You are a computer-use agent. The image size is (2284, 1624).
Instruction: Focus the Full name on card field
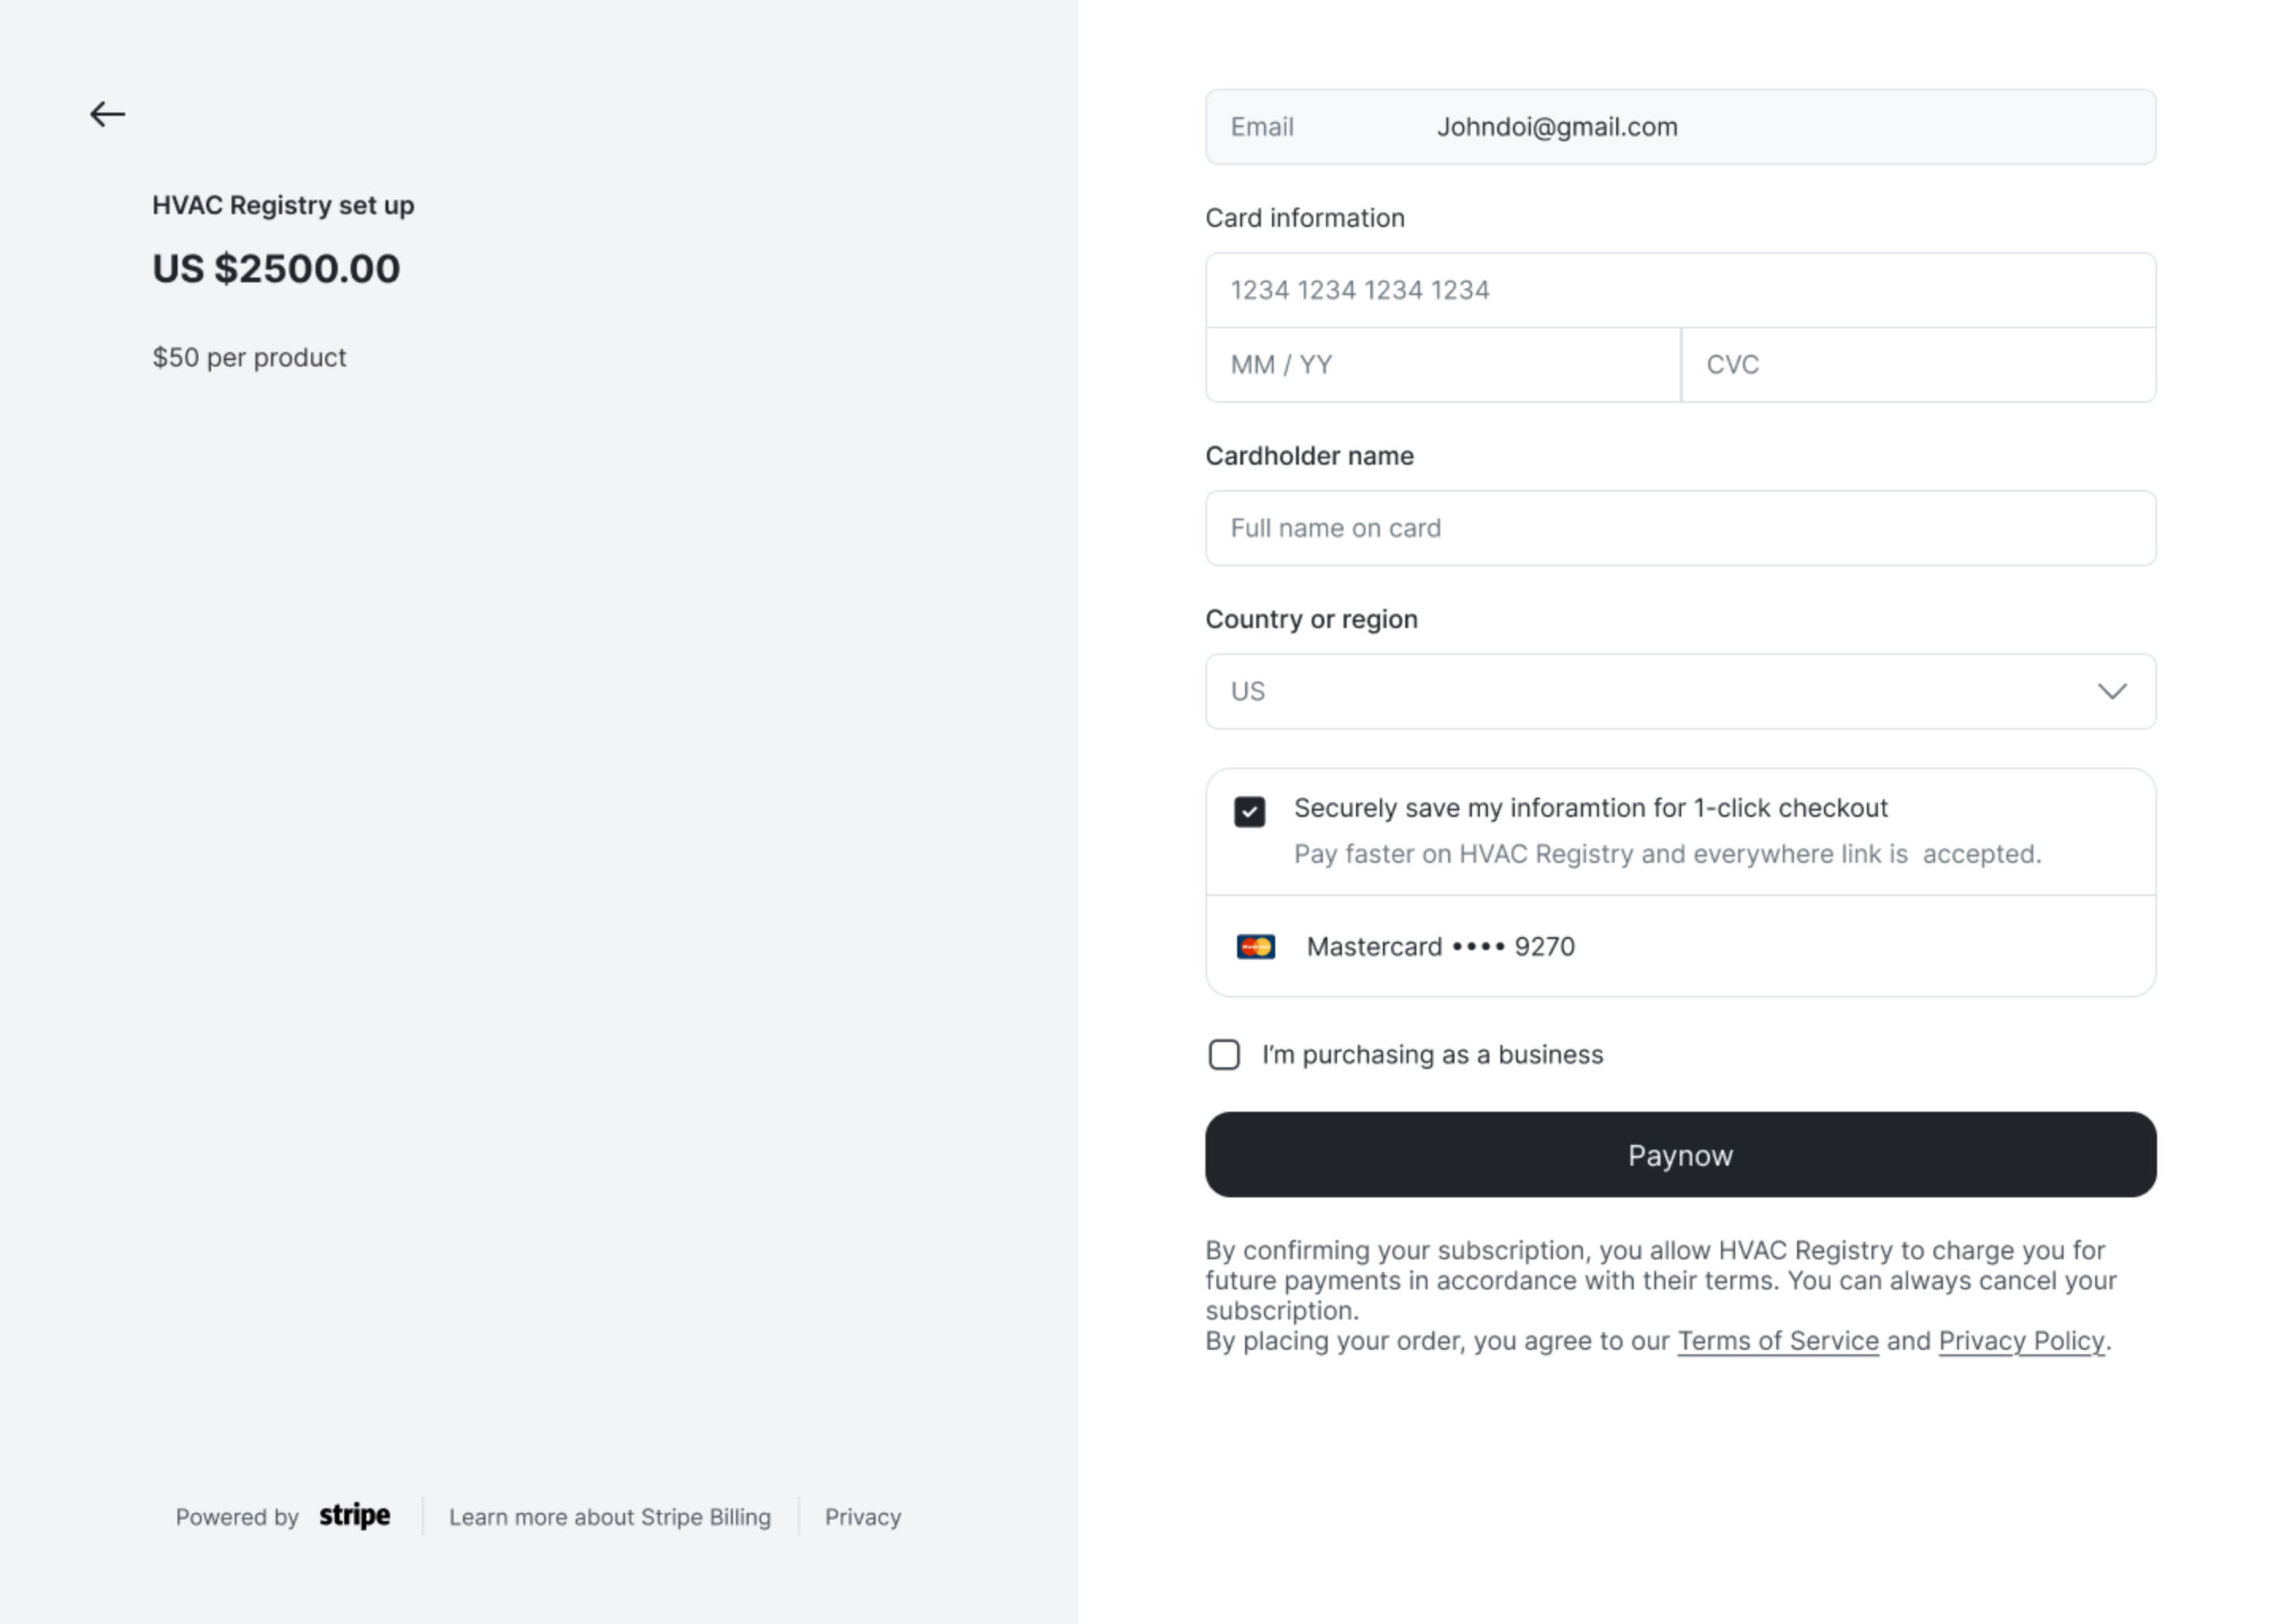(x=1680, y=528)
